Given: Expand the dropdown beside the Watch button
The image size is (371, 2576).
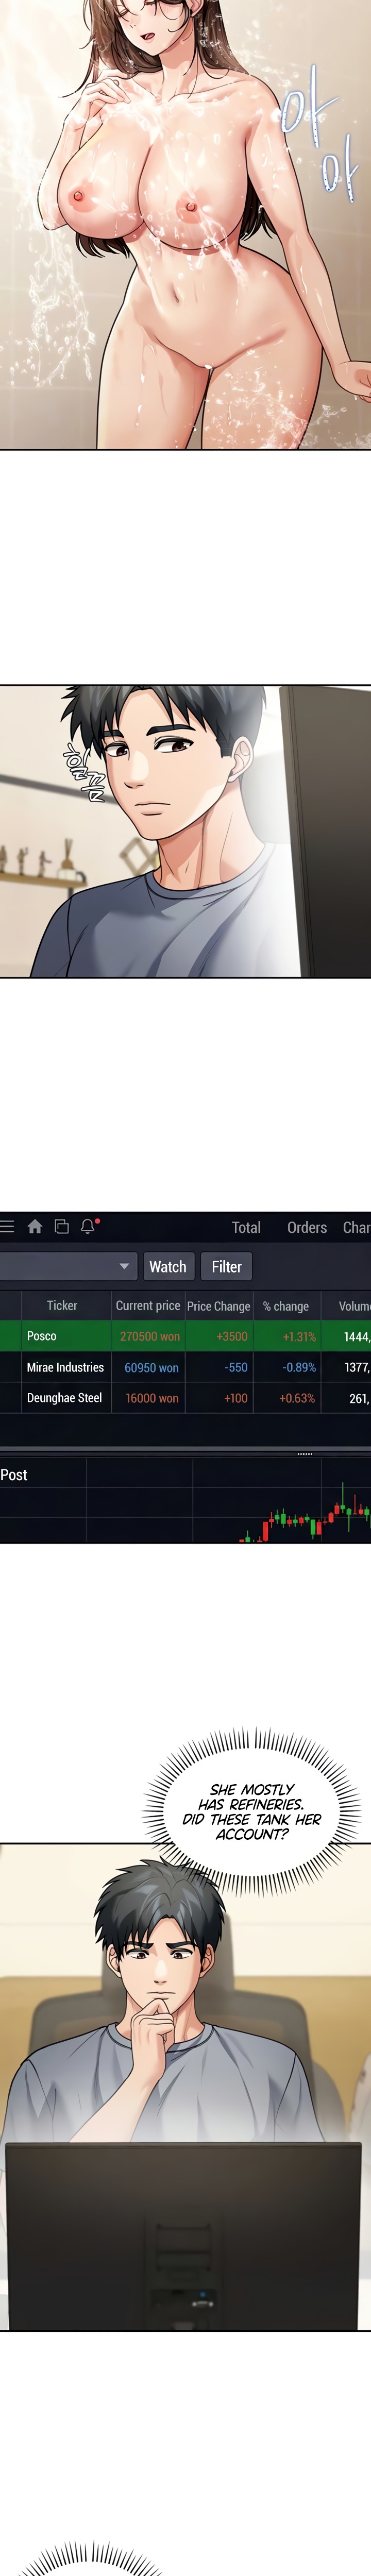Looking at the screenshot, I should (x=124, y=1266).
